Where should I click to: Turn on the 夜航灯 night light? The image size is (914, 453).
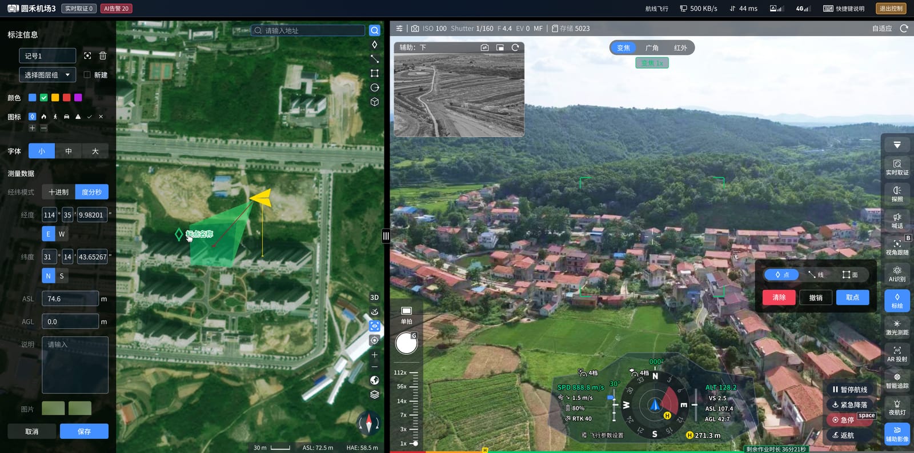897,407
